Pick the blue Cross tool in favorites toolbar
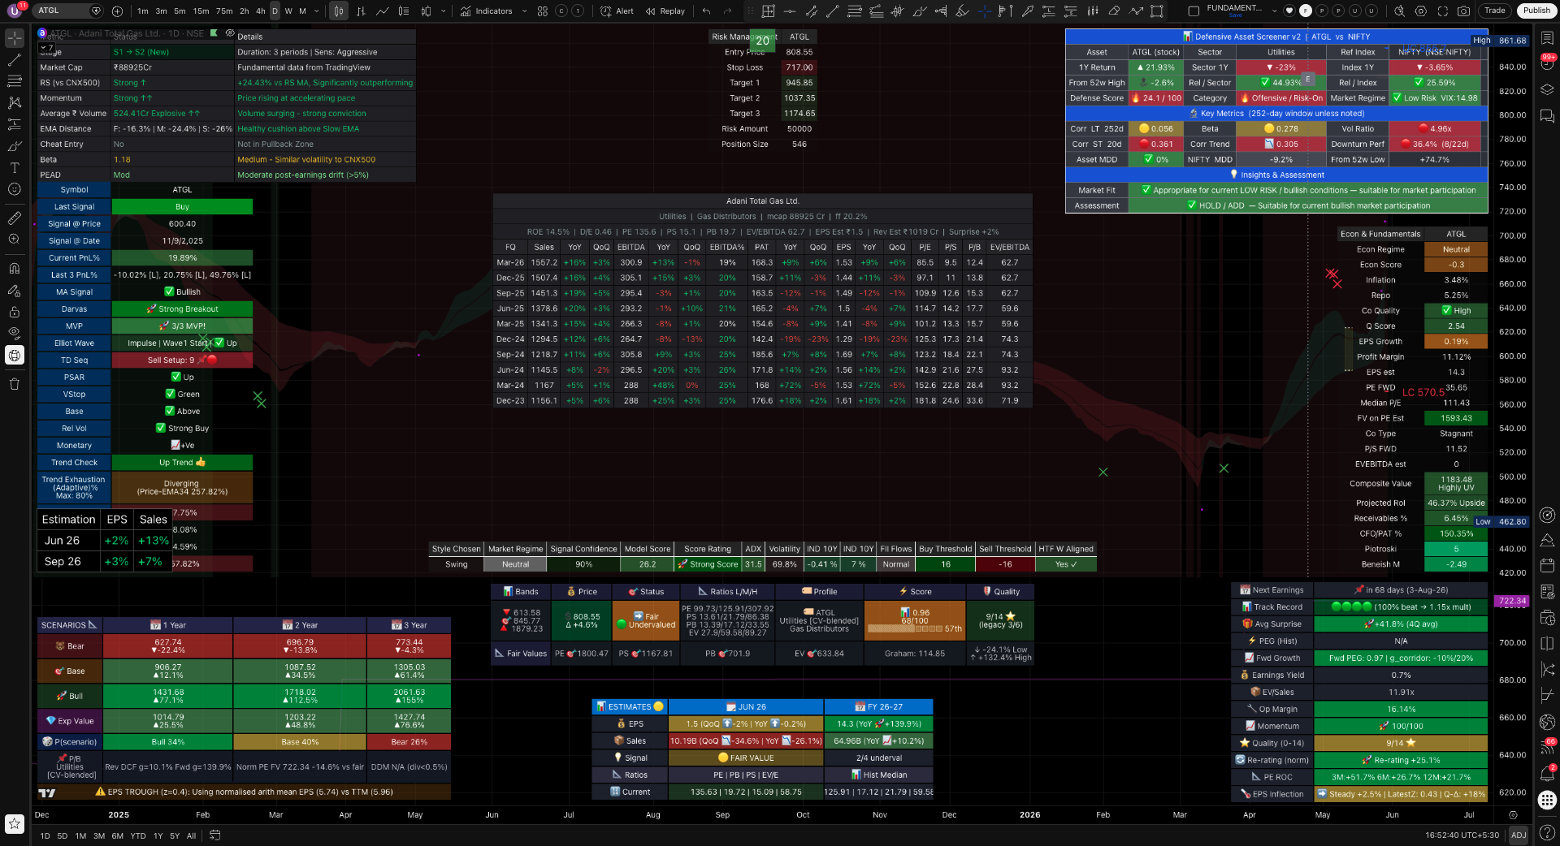 click(984, 11)
